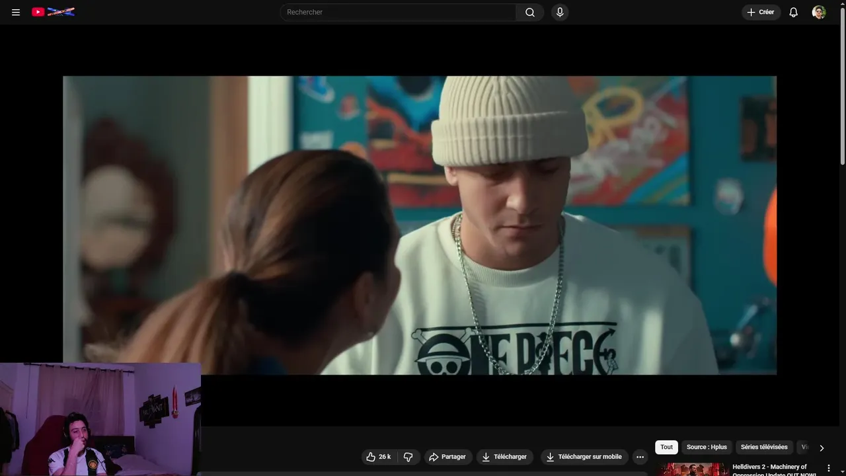Image resolution: width=846 pixels, height=476 pixels.
Task: Open Helldivers 2 recommended video thumbnail
Action: pos(691,469)
